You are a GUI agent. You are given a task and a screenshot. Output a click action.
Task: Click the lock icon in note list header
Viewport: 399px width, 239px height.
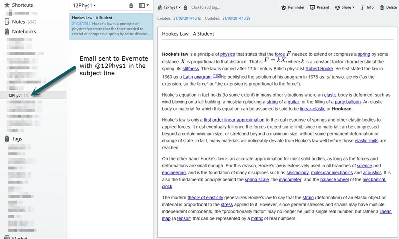131,6
